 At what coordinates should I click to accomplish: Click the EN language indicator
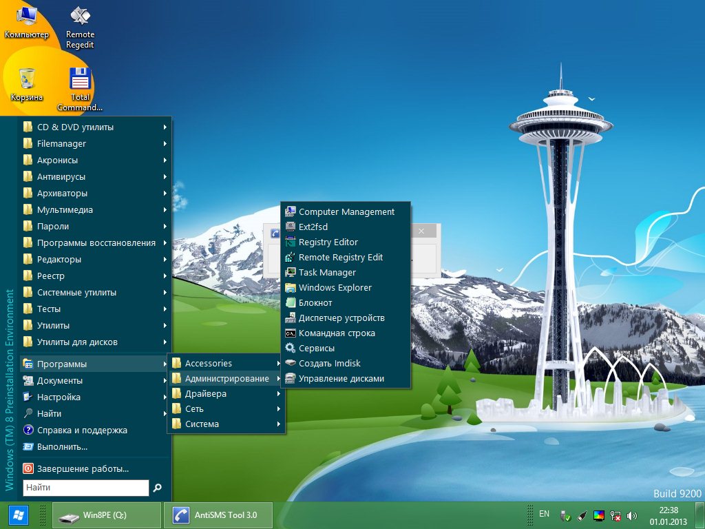pyautogui.click(x=544, y=514)
